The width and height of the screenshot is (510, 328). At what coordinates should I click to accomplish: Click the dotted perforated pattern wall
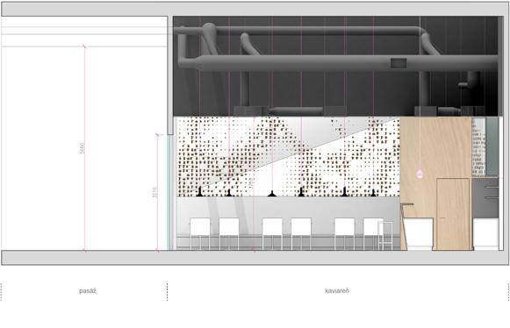(x=288, y=157)
